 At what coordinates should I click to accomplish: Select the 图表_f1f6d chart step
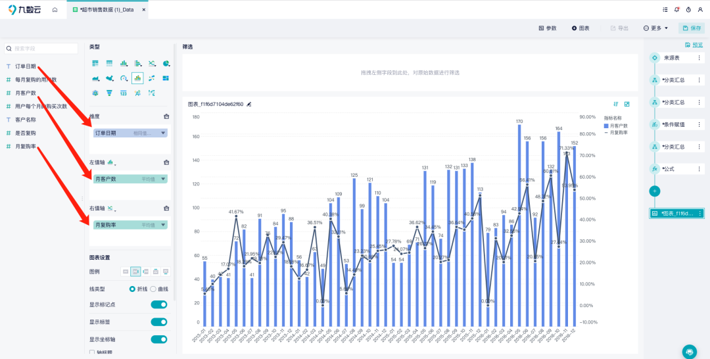(x=677, y=213)
